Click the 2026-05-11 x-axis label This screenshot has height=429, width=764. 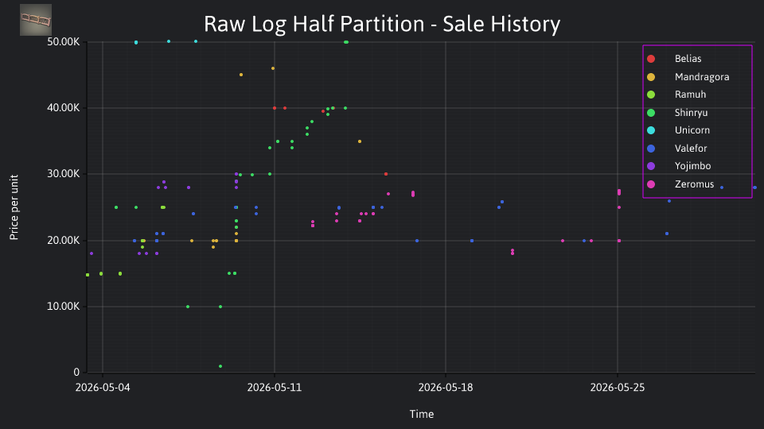click(x=275, y=388)
